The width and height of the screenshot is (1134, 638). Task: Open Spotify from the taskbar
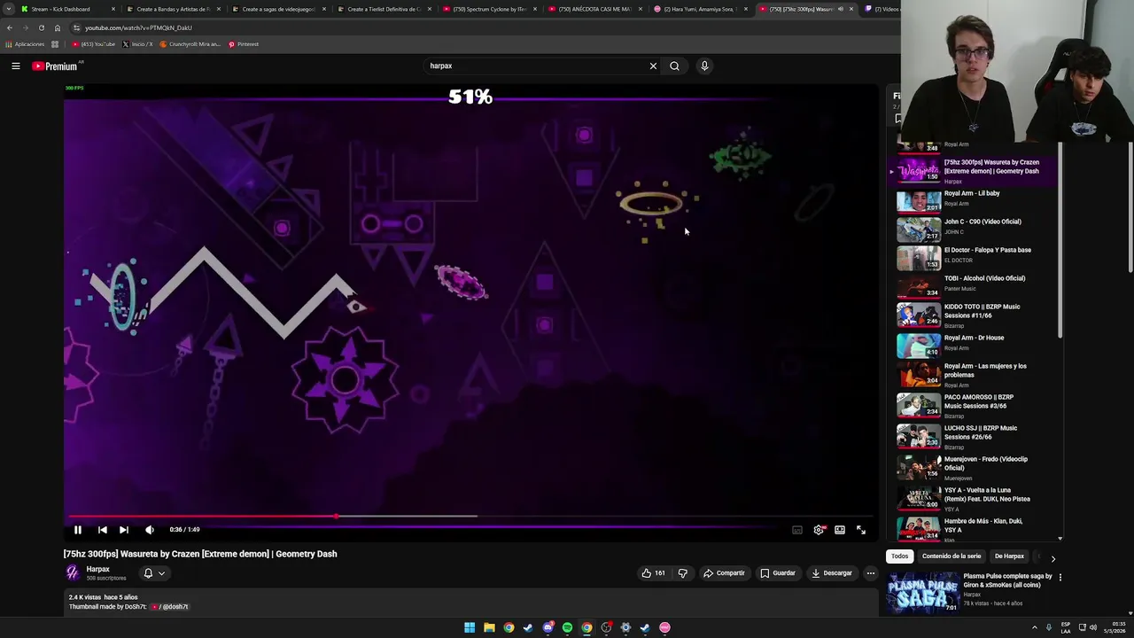click(567, 627)
